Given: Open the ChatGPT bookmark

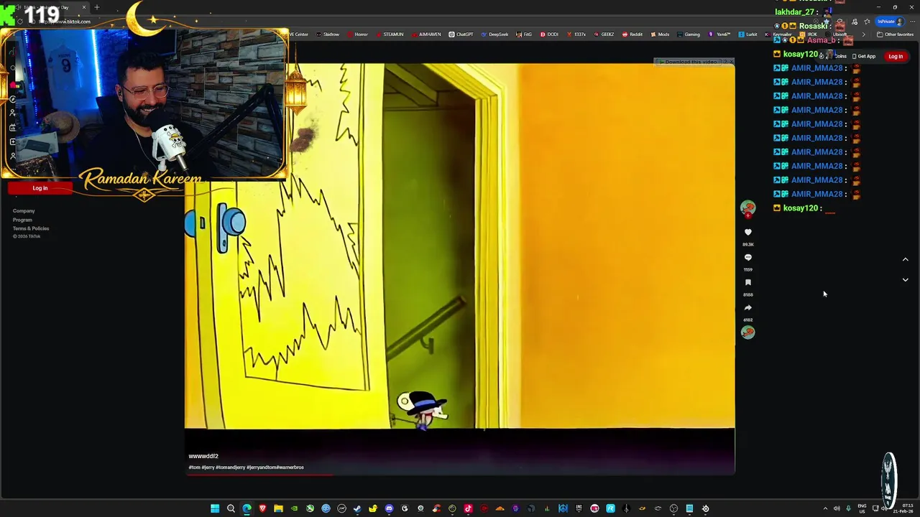Looking at the screenshot, I should pos(461,34).
